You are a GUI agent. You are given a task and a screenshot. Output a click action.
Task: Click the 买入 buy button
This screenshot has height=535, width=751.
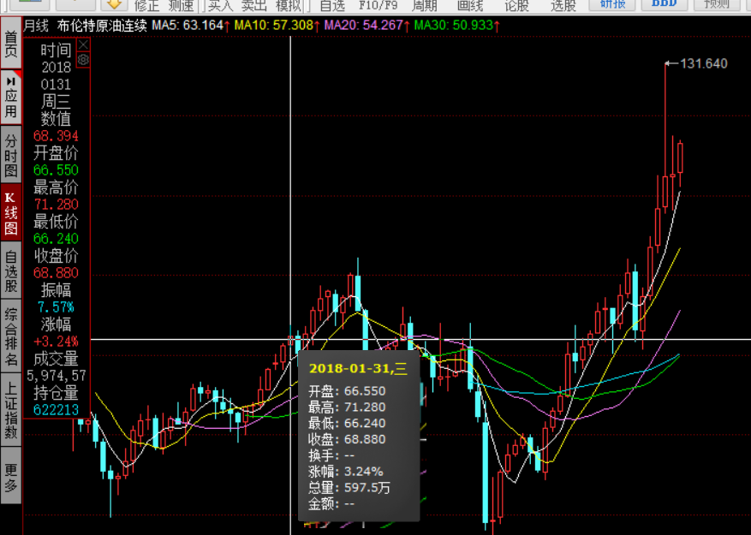coord(220,6)
